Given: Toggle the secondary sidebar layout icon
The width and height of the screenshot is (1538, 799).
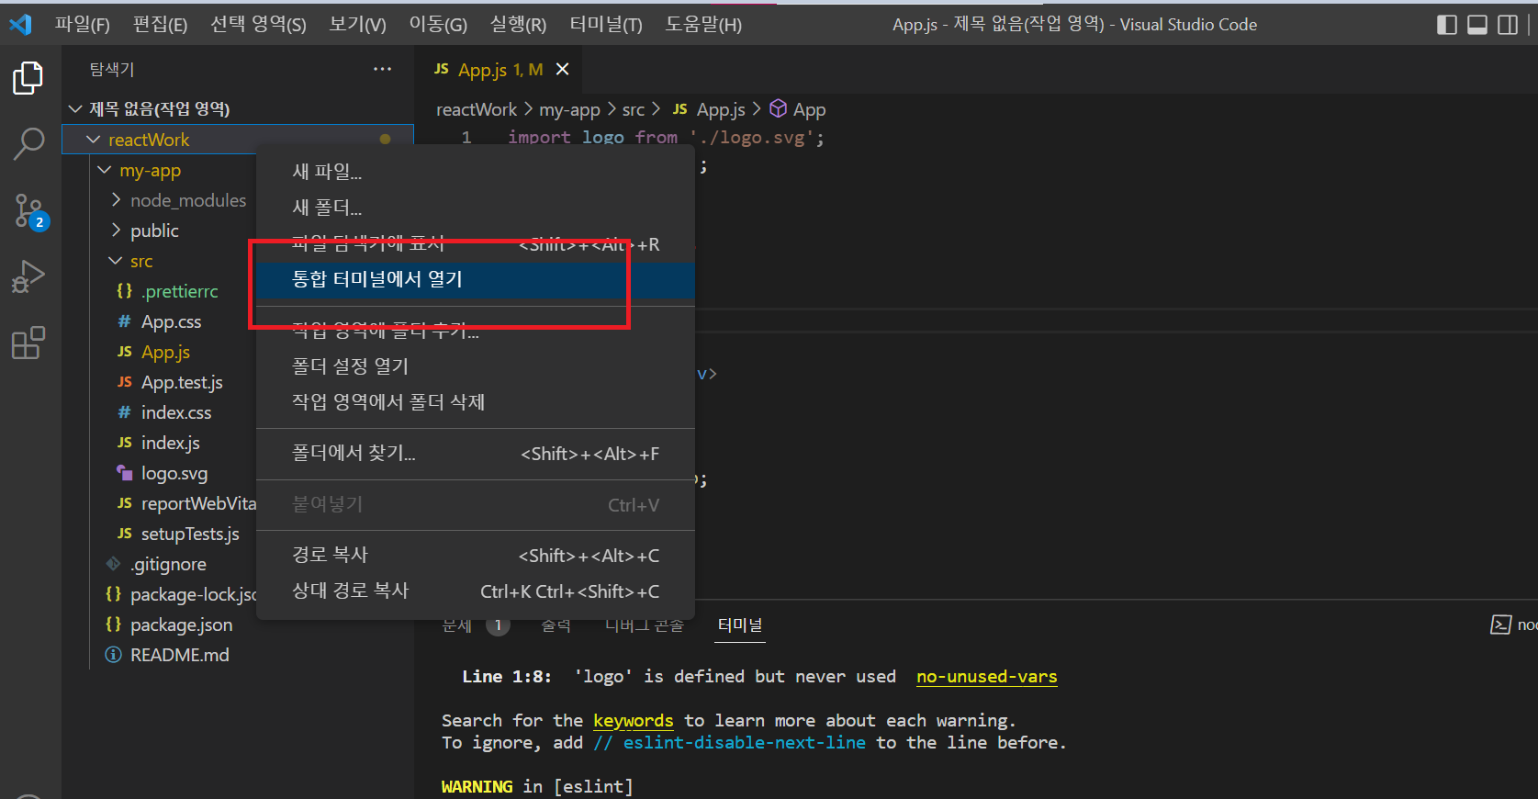Looking at the screenshot, I should (1508, 25).
